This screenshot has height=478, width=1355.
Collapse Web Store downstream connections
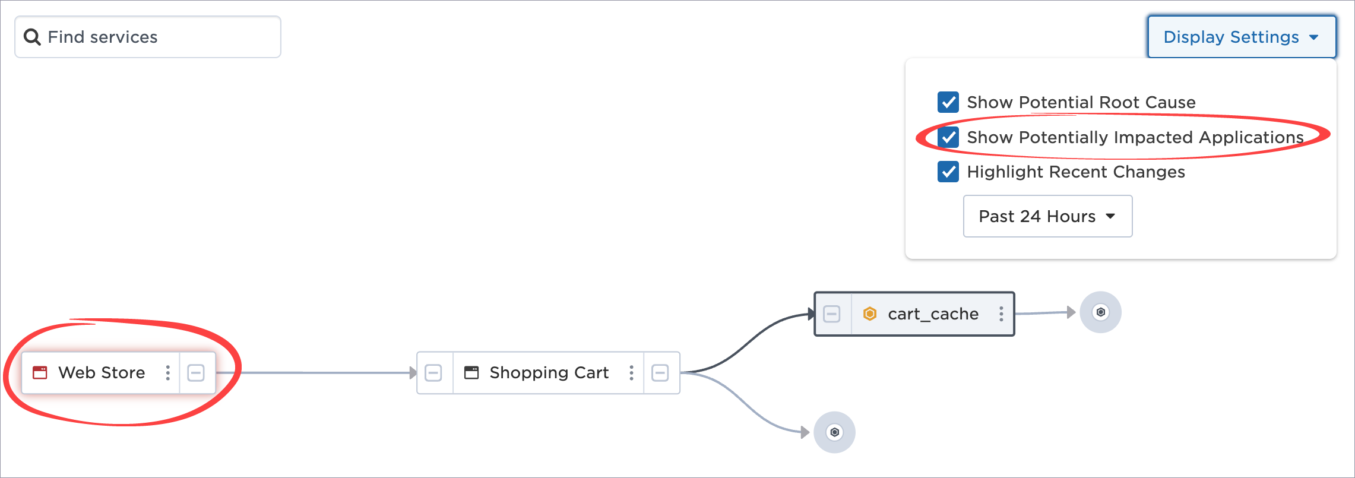[196, 373]
